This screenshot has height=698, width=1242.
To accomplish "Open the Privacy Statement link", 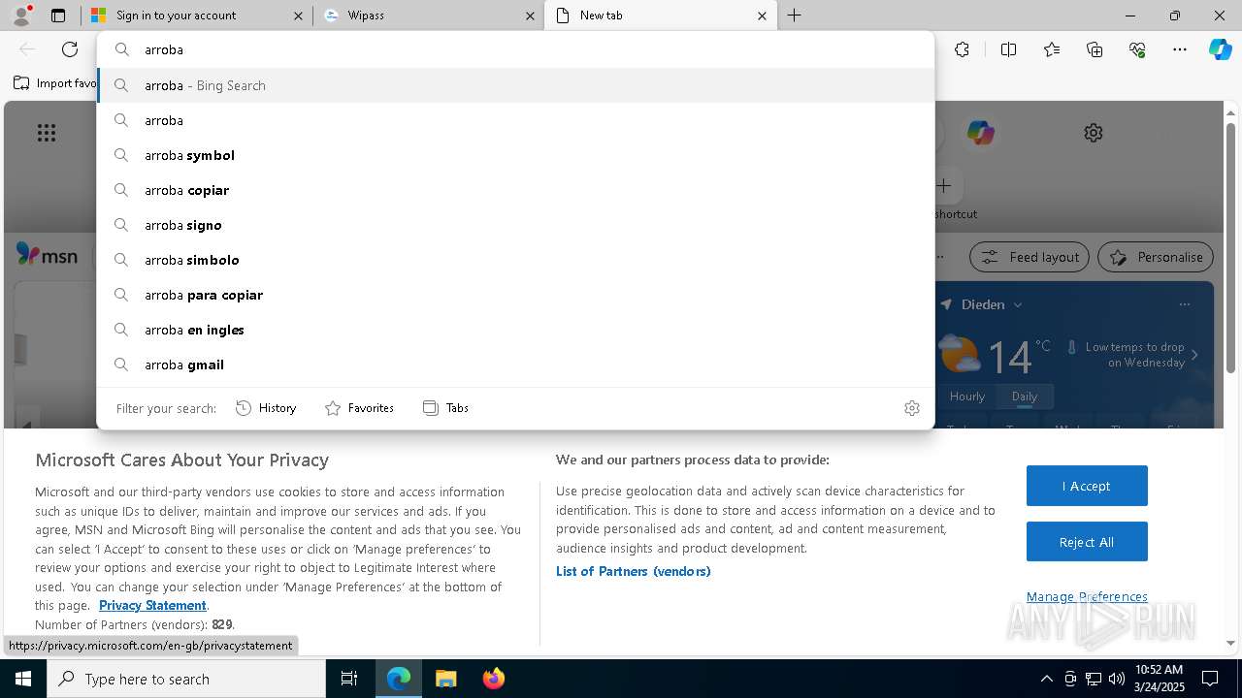I will click(x=152, y=605).
